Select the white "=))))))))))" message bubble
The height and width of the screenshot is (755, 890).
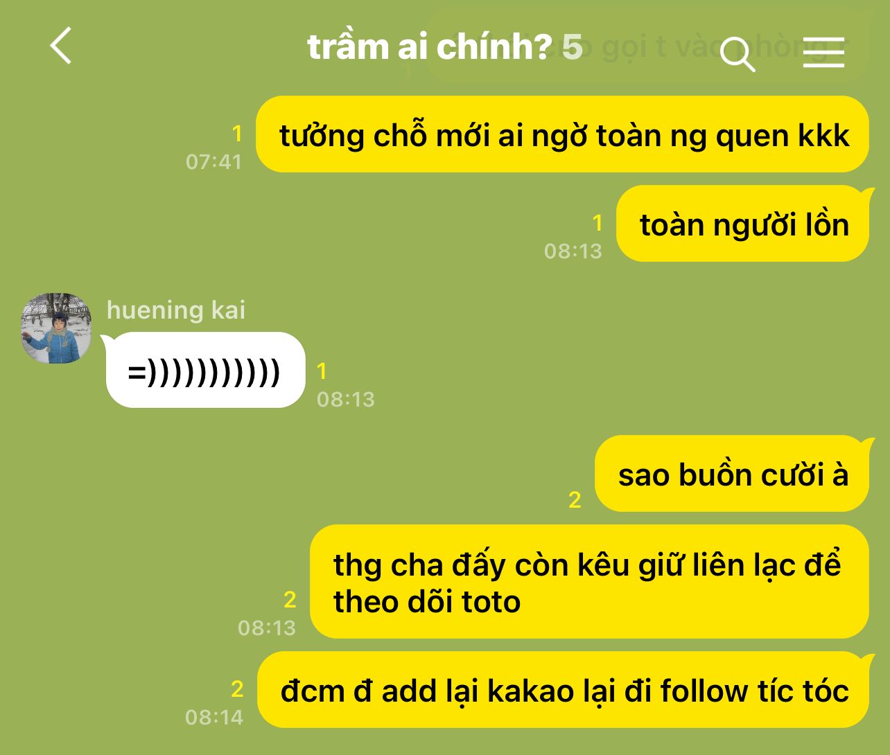click(x=205, y=371)
